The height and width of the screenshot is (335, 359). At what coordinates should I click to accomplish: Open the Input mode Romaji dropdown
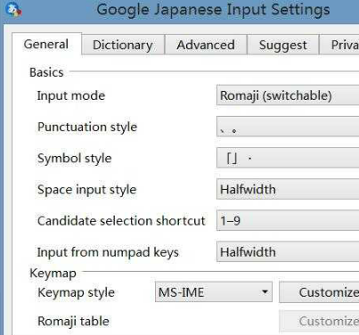click(x=288, y=95)
